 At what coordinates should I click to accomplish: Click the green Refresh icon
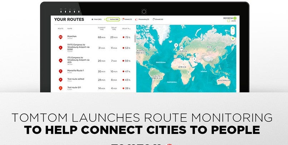(235, 18)
